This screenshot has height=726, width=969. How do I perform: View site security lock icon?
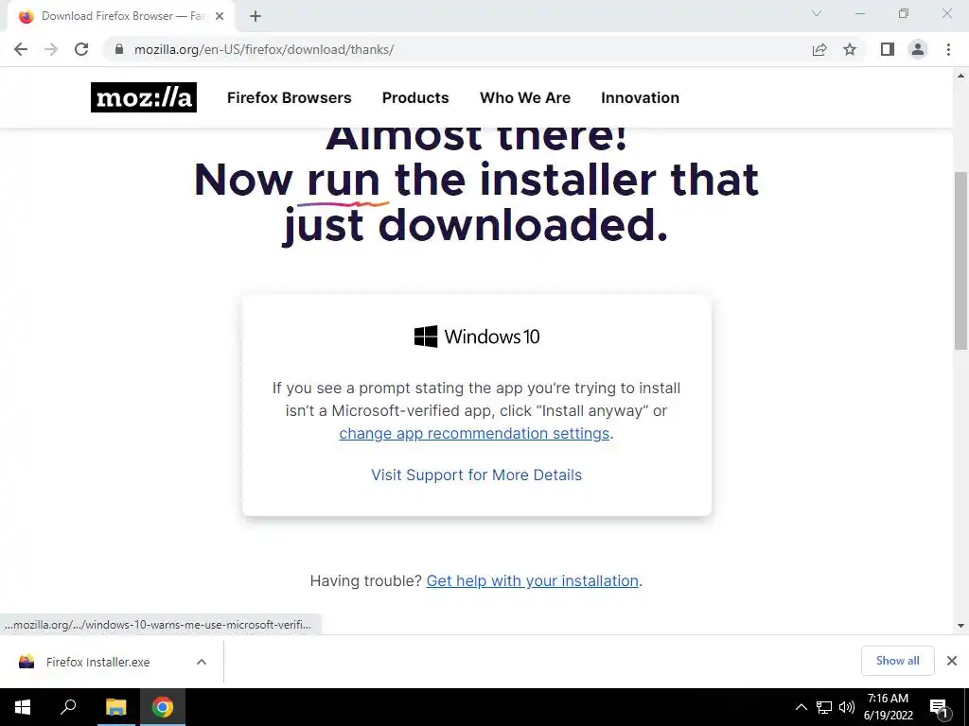pyautogui.click(x=119, y=49)
